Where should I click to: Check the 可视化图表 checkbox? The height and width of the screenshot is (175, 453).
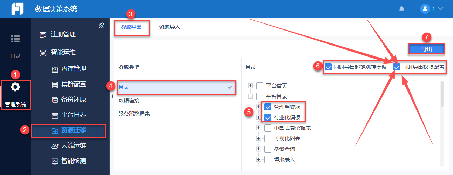[268, 139]
